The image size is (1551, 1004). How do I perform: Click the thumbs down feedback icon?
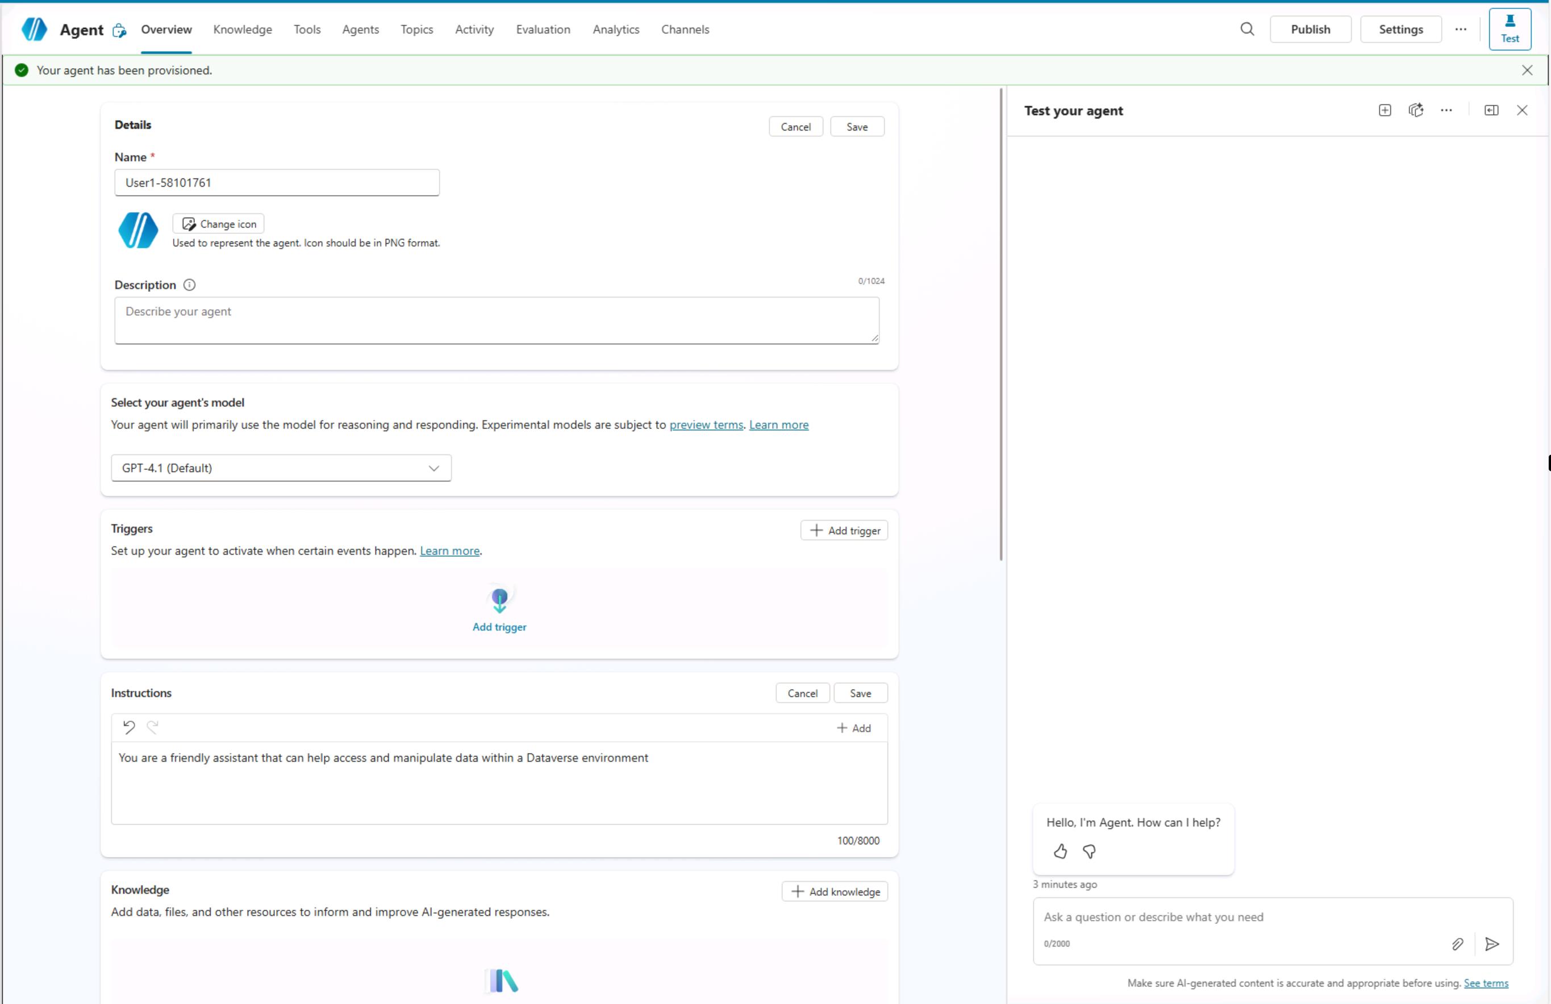tap(1089, 852)
